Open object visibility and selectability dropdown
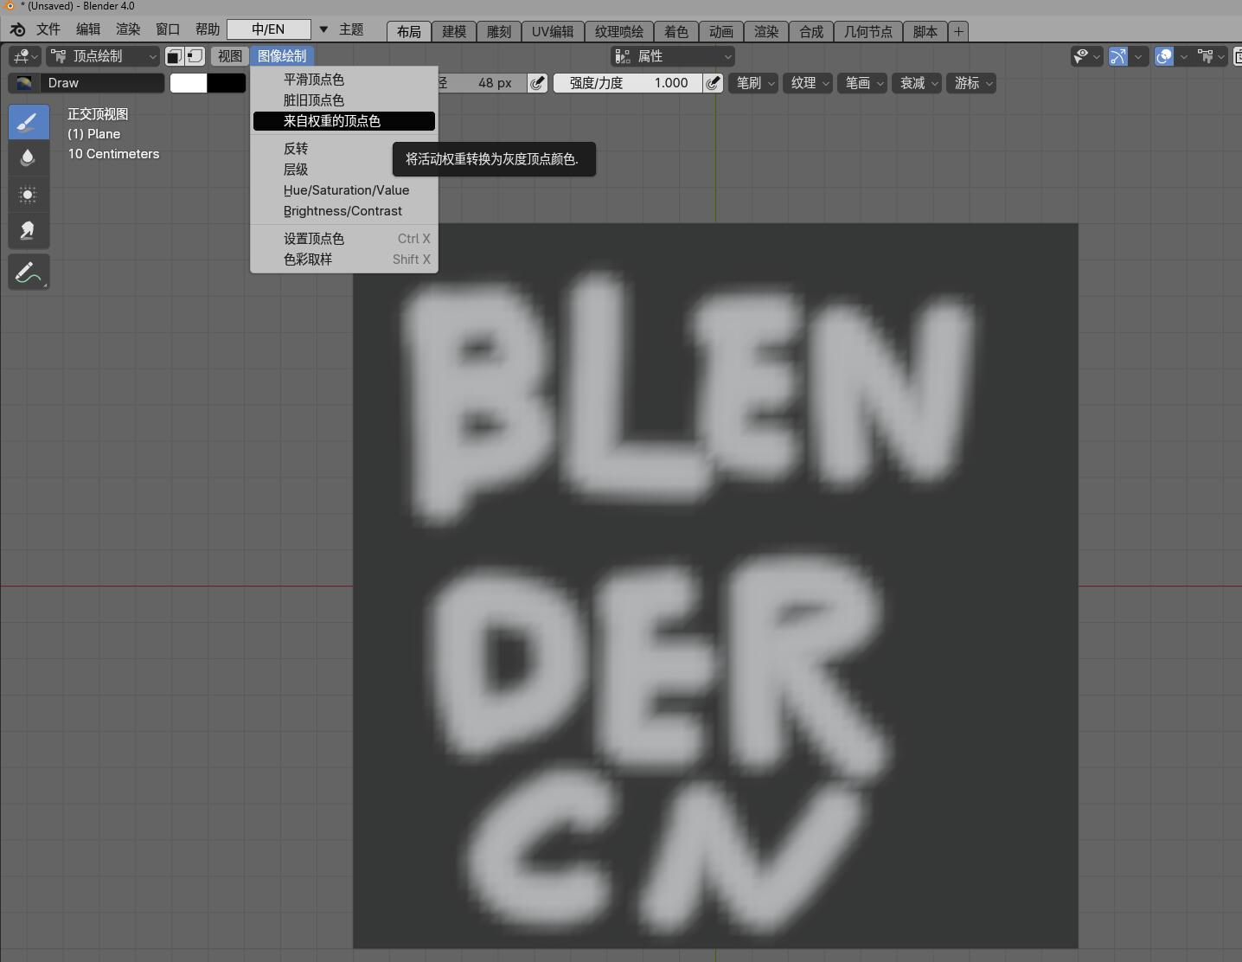The image size is (1242, 962). coord(1086,56)
